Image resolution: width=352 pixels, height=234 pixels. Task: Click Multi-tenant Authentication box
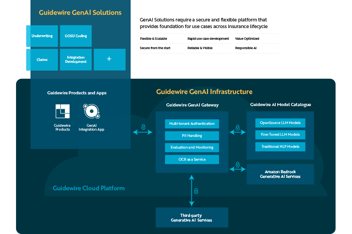click(x=192, y=124)
